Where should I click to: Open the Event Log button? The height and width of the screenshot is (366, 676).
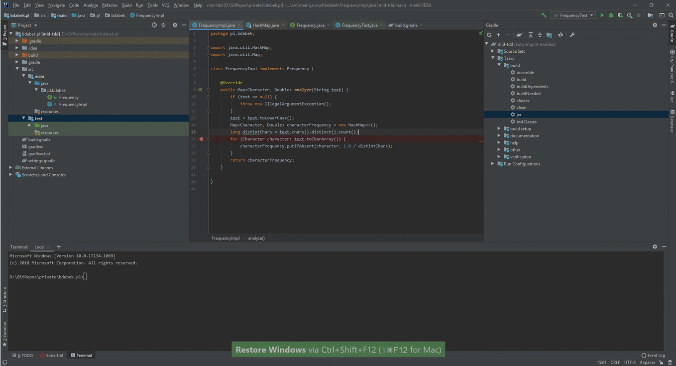click(653, 356)
